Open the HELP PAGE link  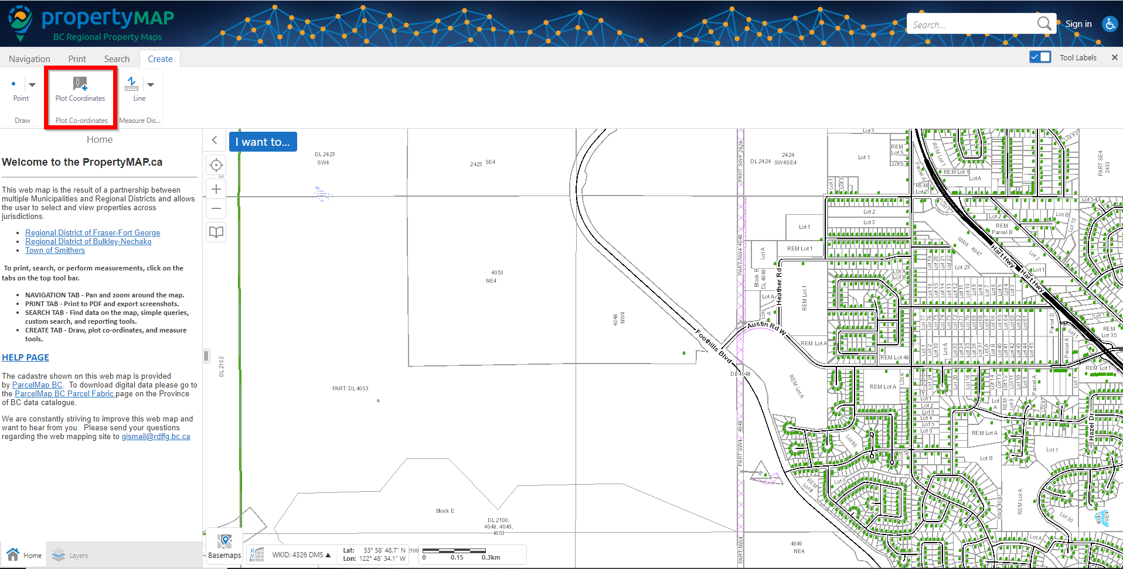25,358
